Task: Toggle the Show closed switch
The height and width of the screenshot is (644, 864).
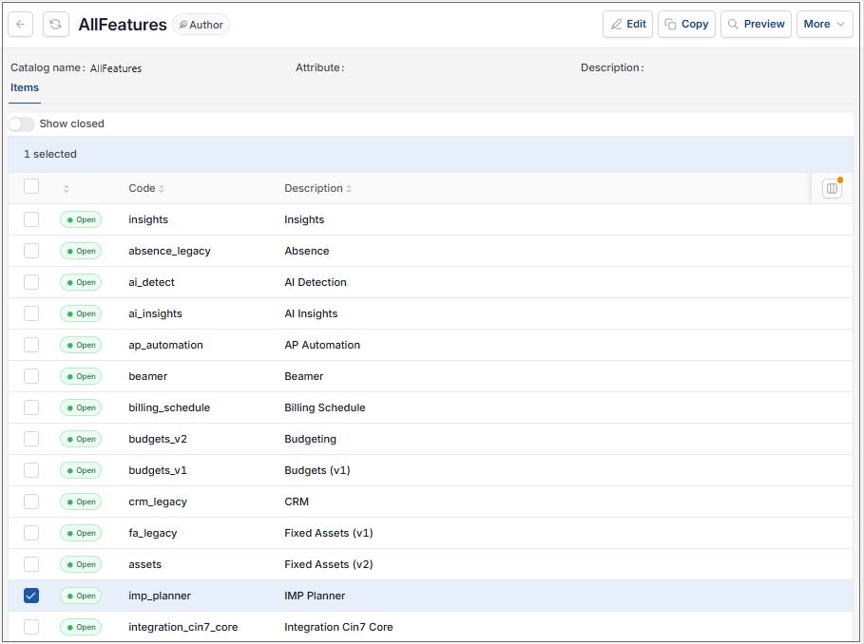Action: tap(22, 123)
